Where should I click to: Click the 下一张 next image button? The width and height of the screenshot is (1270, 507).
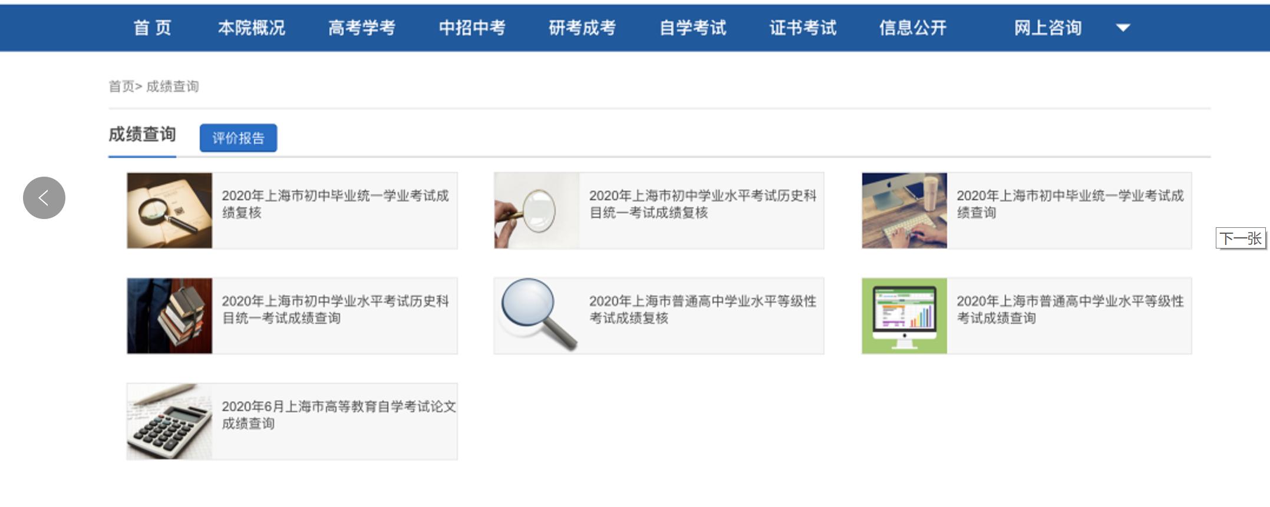click(1241, 238)
